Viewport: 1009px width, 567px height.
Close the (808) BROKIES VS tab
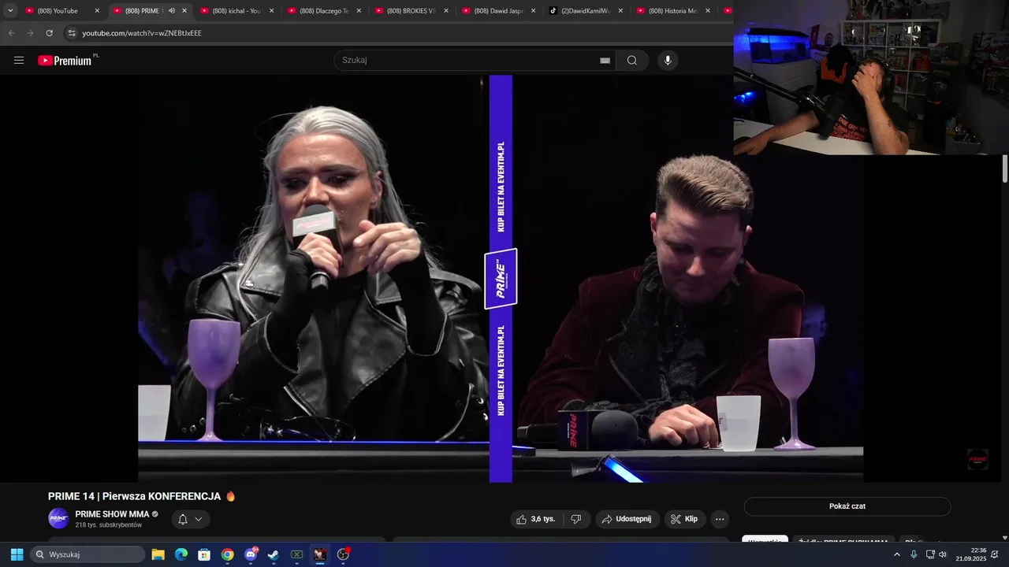click(x=447, y=11)
